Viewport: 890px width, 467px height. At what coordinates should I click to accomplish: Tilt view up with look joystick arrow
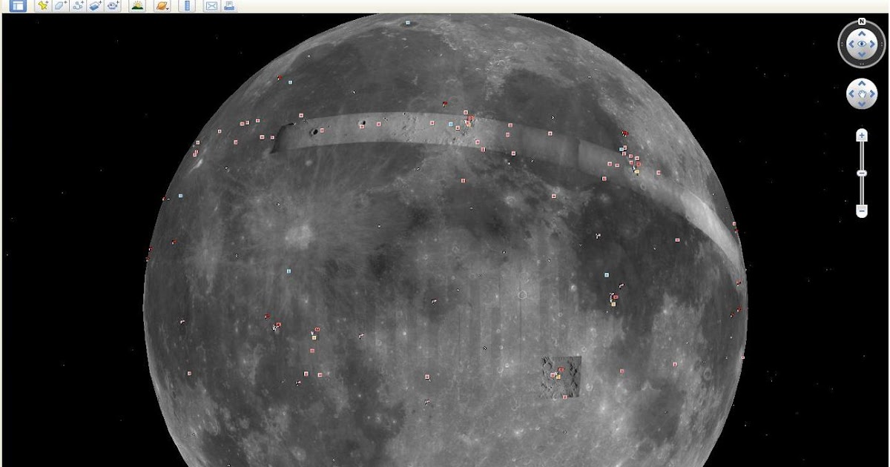pos(862,33)
